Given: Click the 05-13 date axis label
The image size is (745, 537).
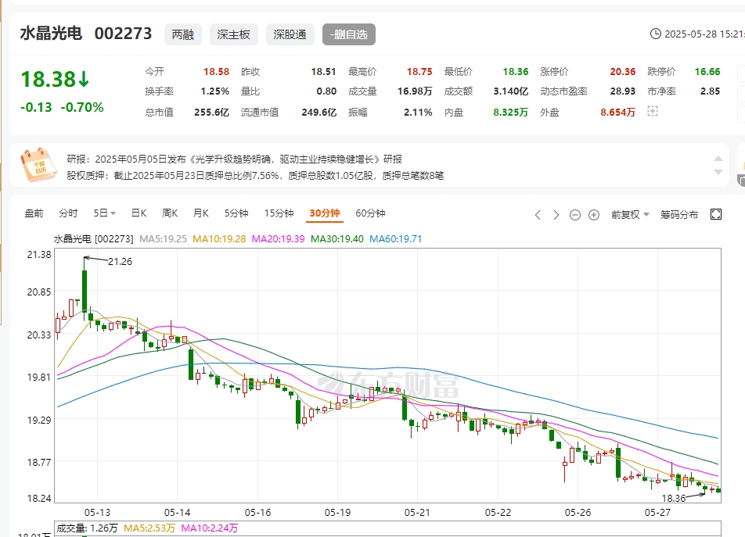Looking at the screenshot, I should [x=97, y=512].
